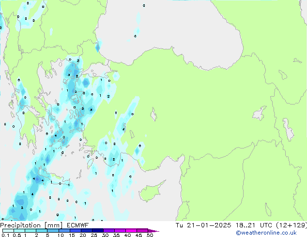
Task: Pick the 10–15 mm legend swatch
Action: (x=64, y=231)
